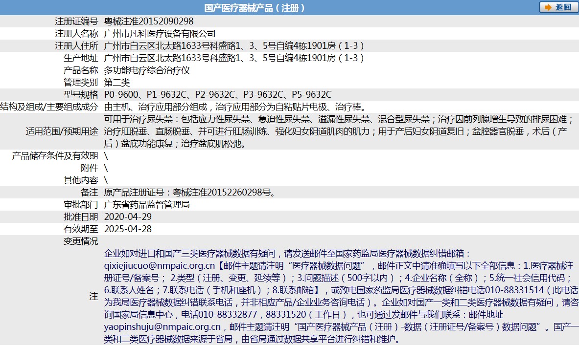Click the 有效期至 label
The image size is (579, 346).
pyautogui.click(x=81, y=229)
